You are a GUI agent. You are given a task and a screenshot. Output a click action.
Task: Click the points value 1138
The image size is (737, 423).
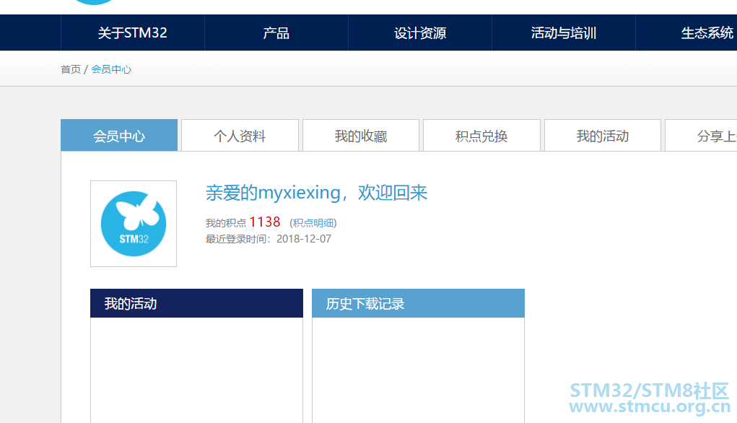265,222
